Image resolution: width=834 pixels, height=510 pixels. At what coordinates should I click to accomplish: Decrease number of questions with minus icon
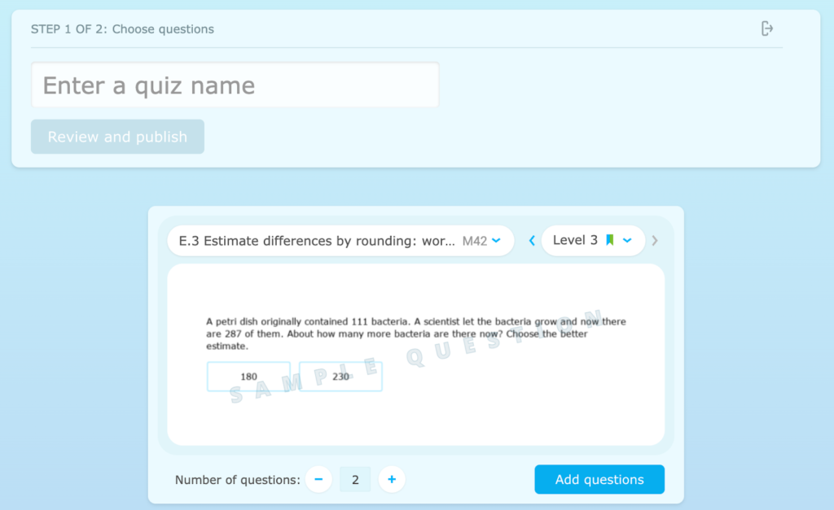(x=318, y=480)
